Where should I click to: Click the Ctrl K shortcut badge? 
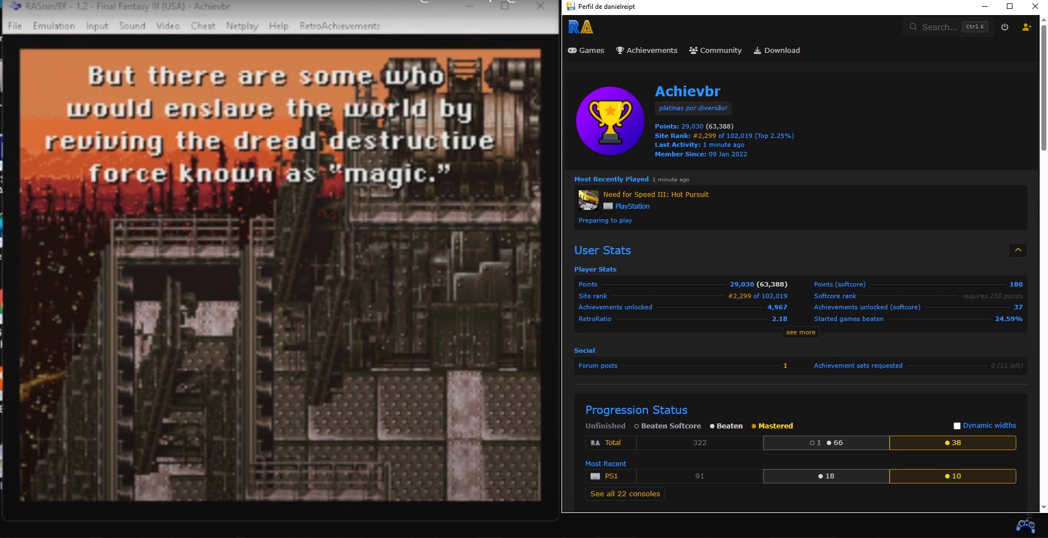pos(975,27)
